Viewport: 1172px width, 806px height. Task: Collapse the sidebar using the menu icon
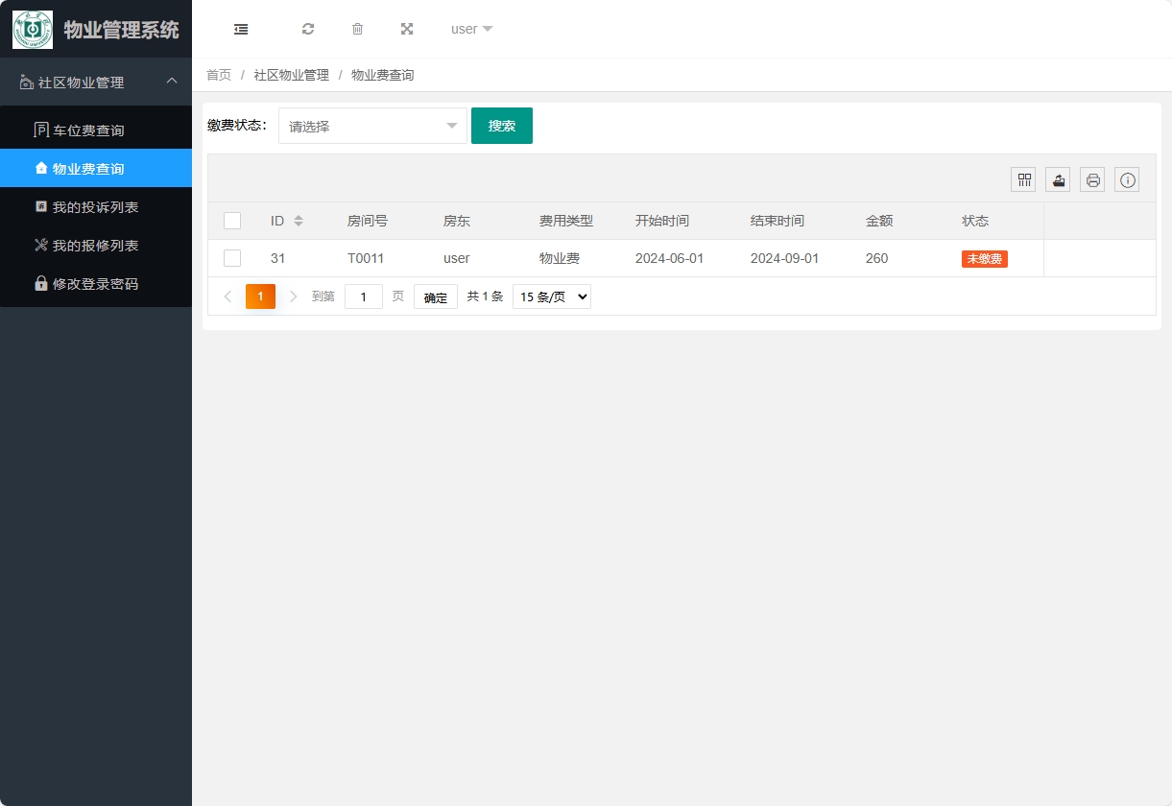(241, 29)
